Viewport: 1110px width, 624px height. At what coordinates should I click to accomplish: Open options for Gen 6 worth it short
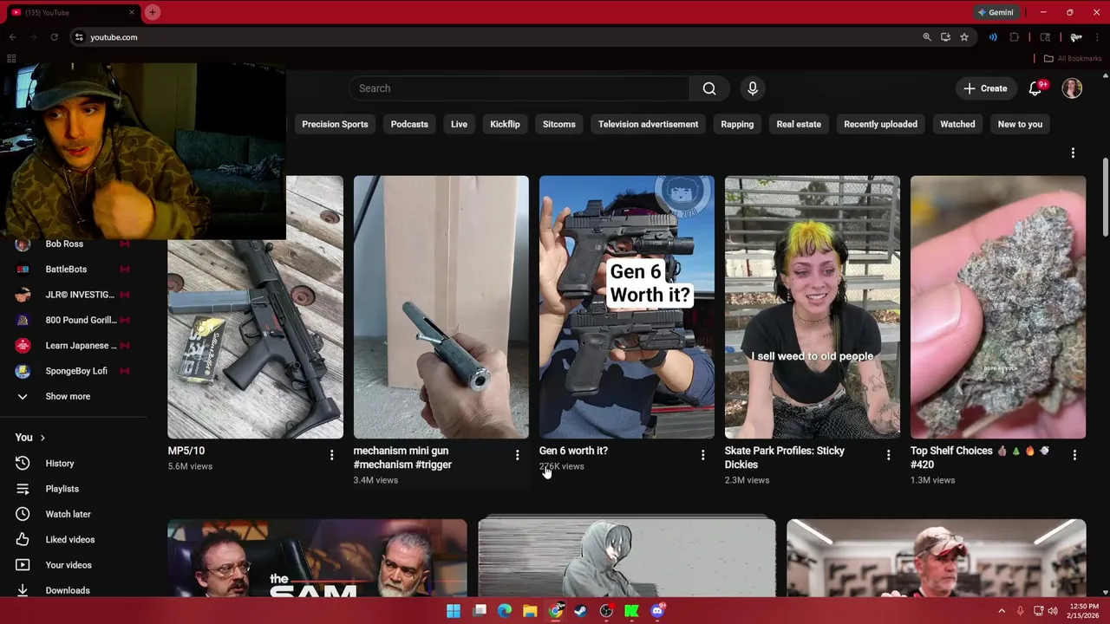pyautogui.click(x=702, y=455)
